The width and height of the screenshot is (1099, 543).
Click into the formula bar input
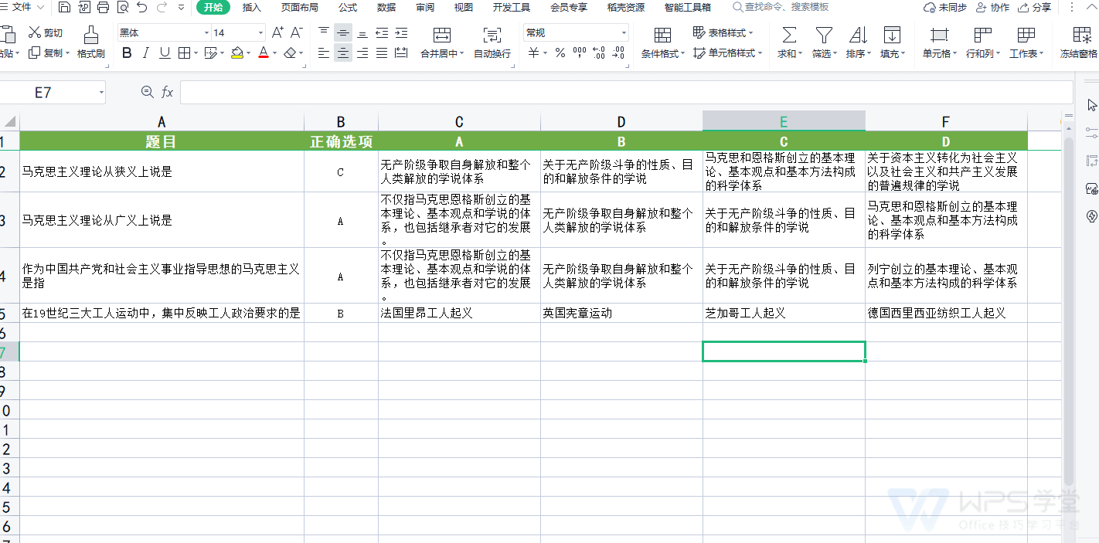click(626, 93)
